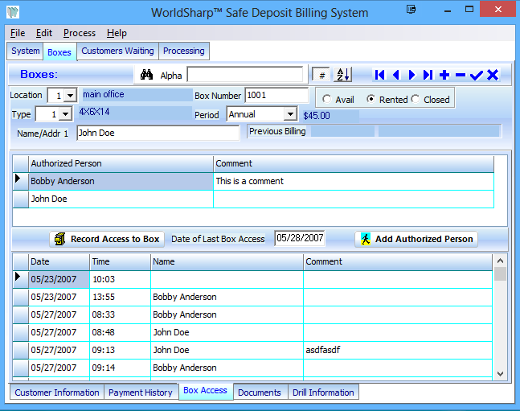520x411 pixels.
Task: Jump to the last box record
Action: tap(428, 75)
